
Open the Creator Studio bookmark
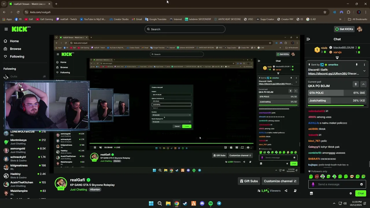pos(119,19)
